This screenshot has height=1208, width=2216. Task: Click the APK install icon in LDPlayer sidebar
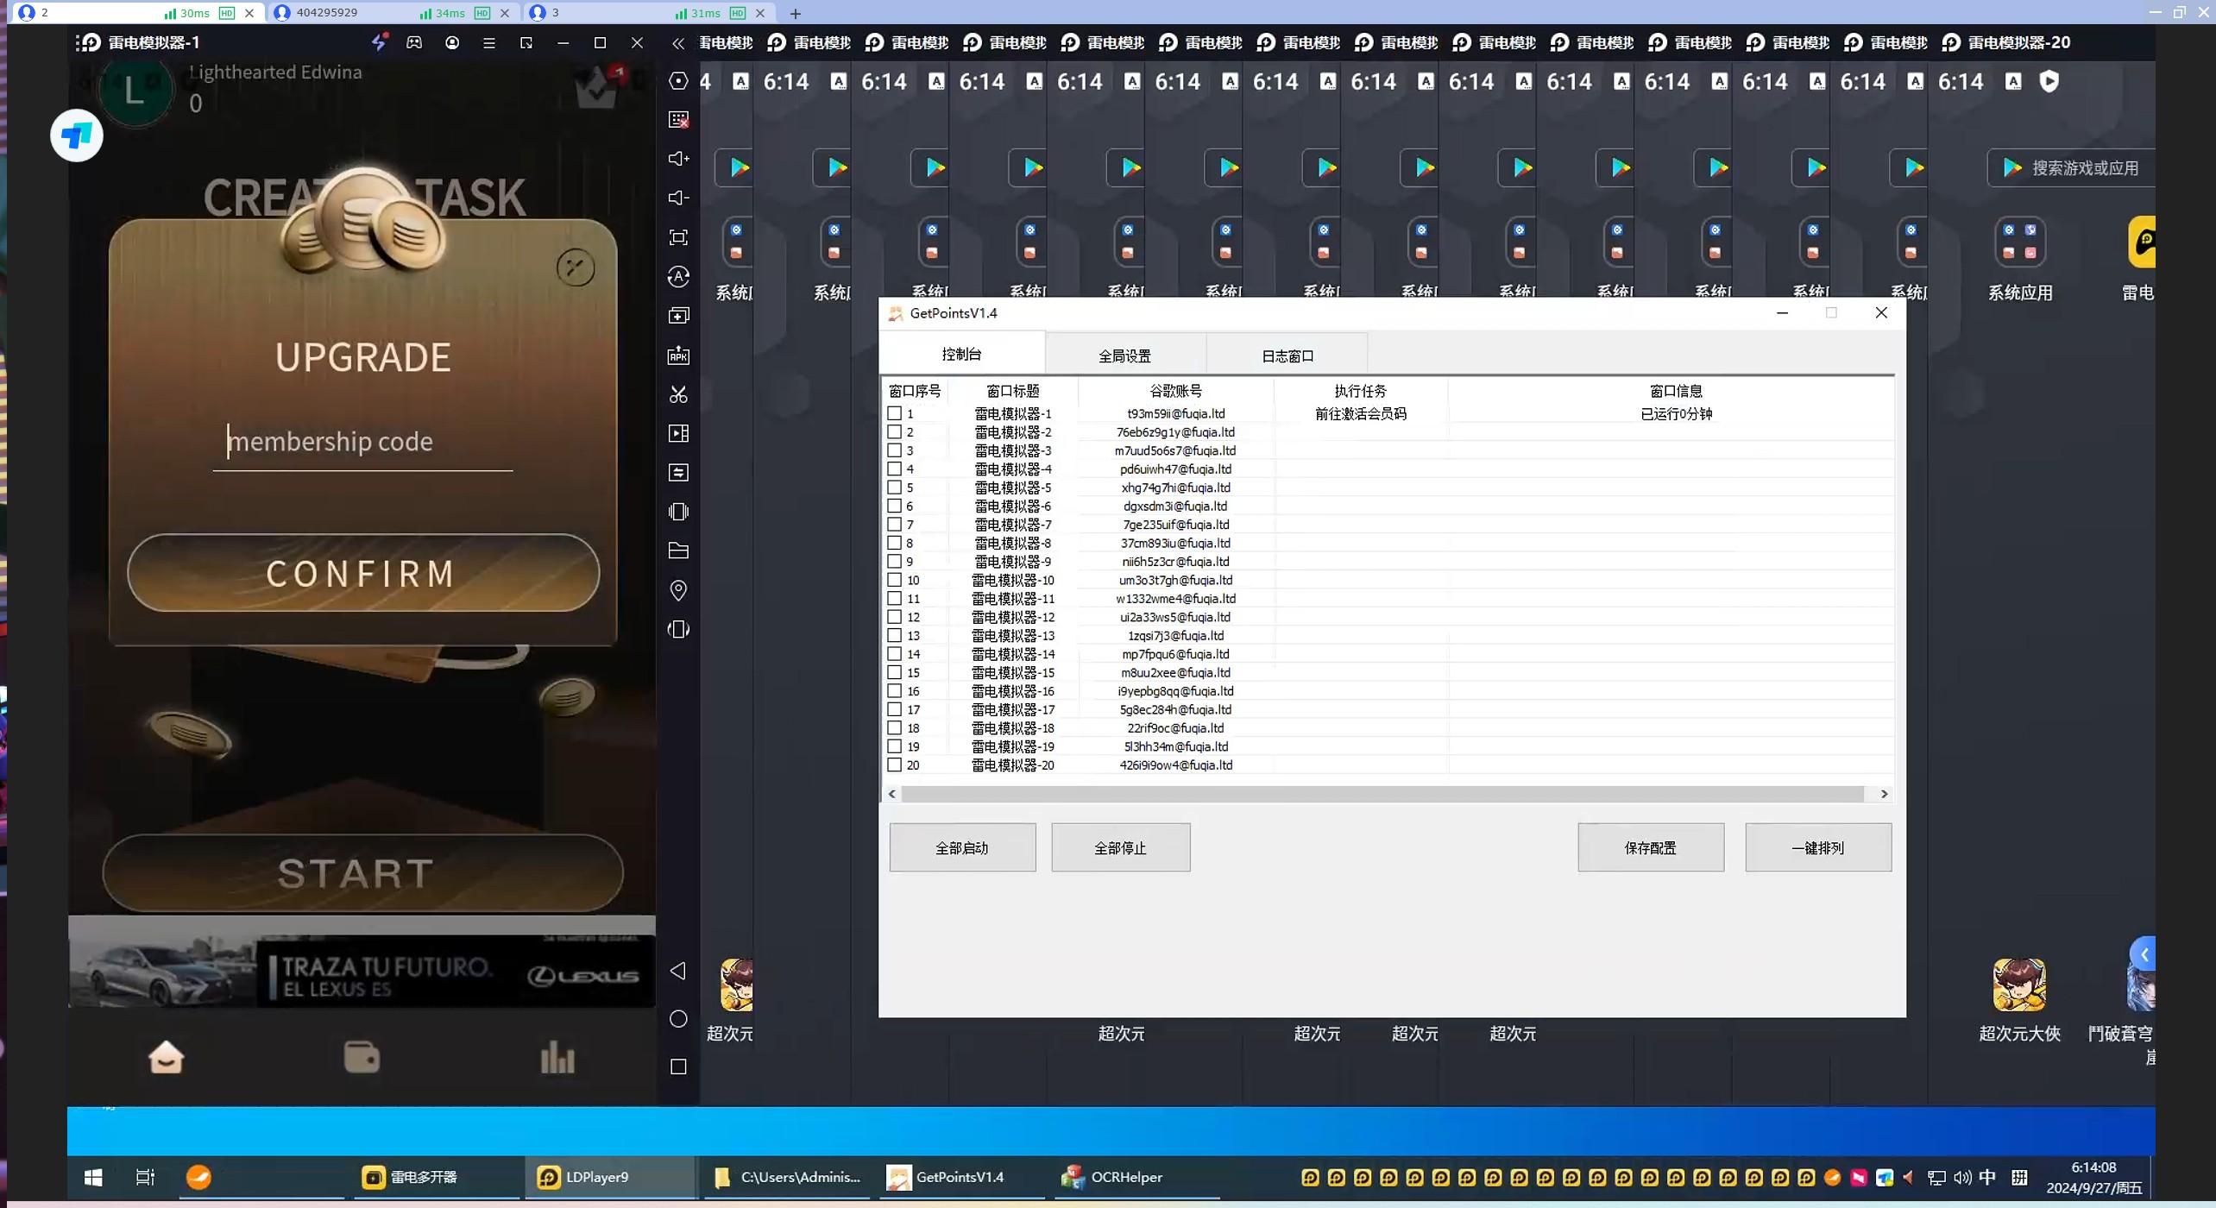[678, 355]
